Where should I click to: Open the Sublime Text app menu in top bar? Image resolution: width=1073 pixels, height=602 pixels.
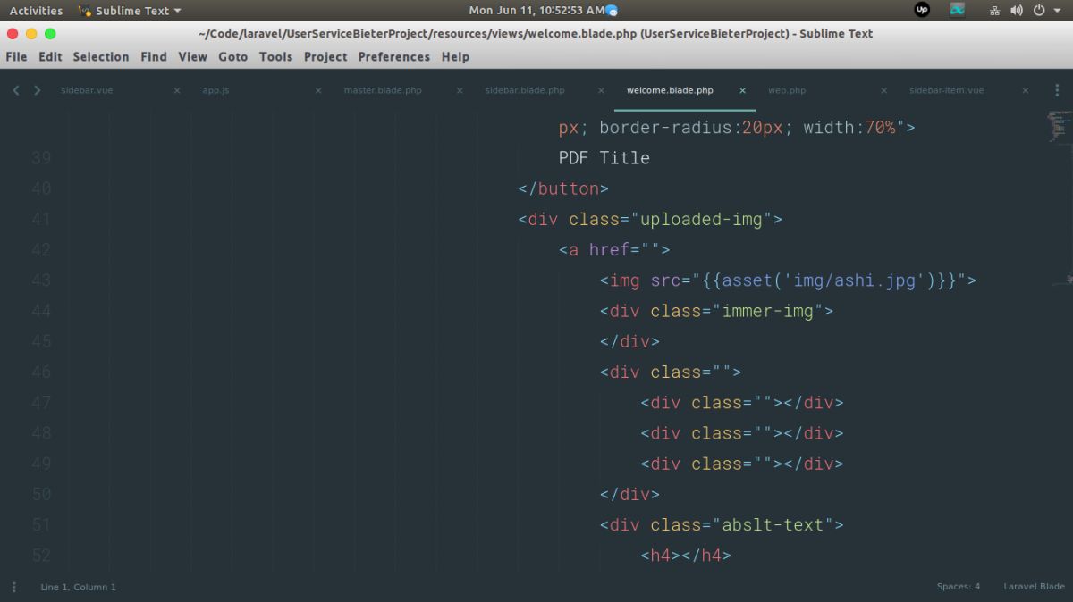130,11
